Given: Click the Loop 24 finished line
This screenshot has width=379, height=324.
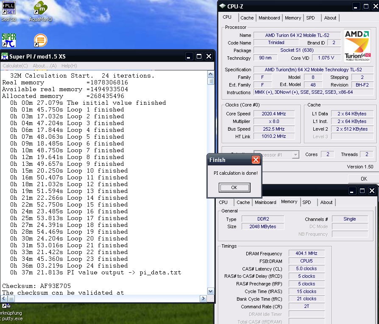Looking at the screenshot, I should click(69, 266).
